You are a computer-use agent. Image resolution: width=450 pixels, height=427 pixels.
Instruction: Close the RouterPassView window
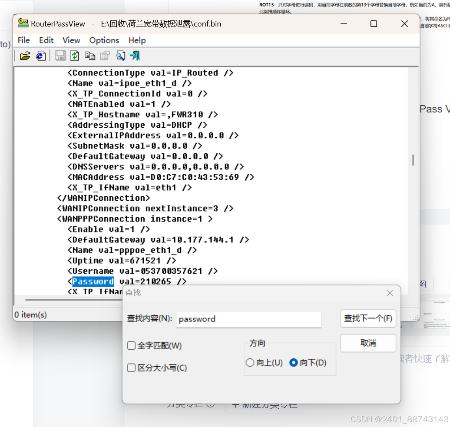click(404, 24)
